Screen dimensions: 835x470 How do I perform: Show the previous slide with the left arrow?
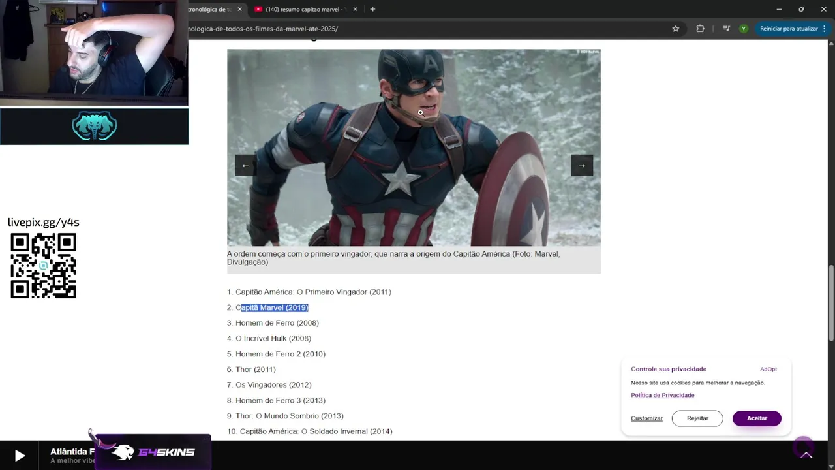(245, 165)
